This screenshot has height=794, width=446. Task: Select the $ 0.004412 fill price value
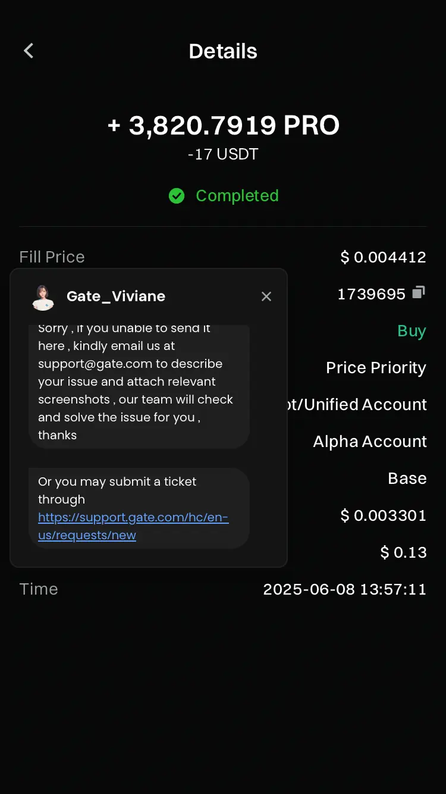383,257
